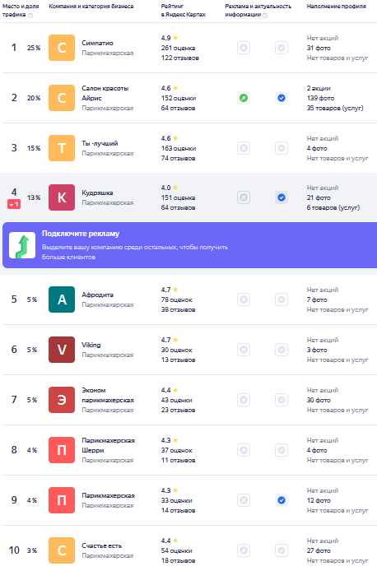
Task: Click the green arrow icon in ad banner
Action: click(x=22, y=245)
